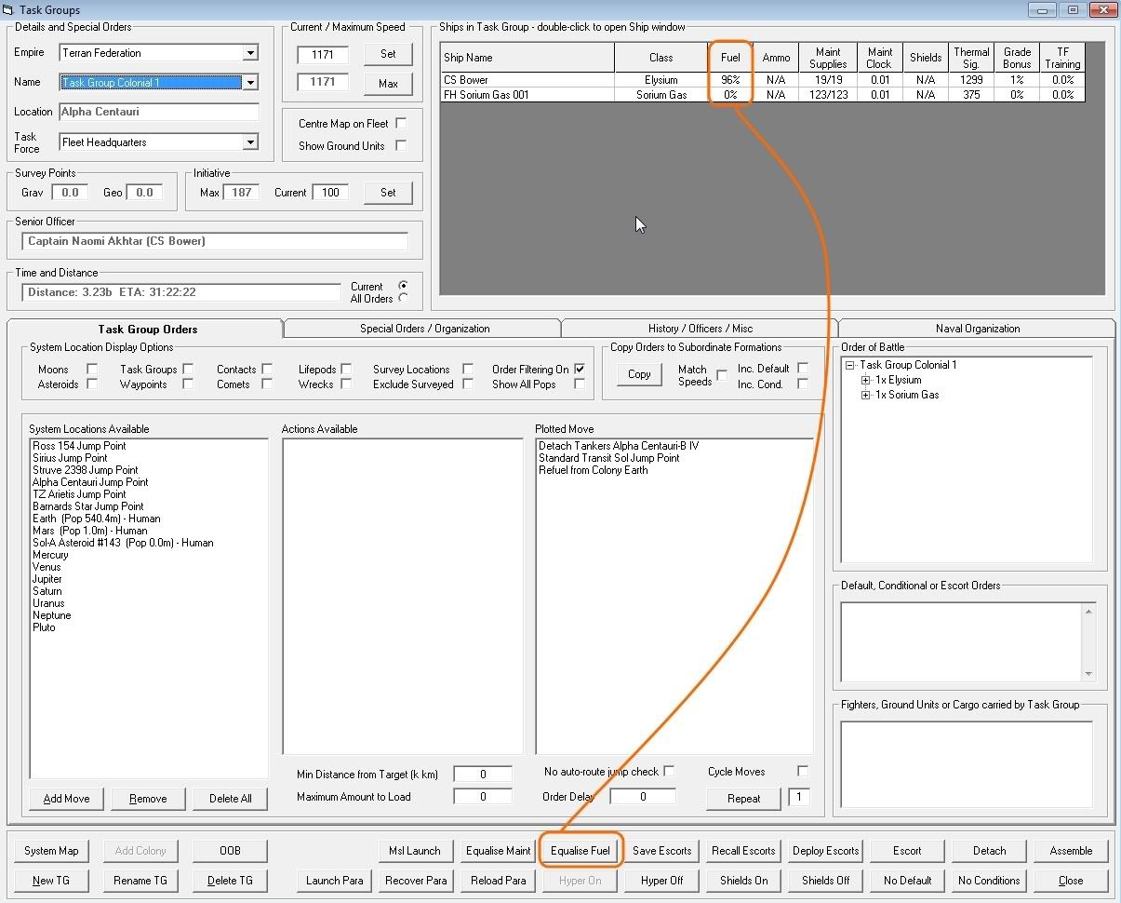Switch to Special Orders / Organization tab
Viewport: 1121px width, 903px height.
pyautogui.click(x=424, y=329)
